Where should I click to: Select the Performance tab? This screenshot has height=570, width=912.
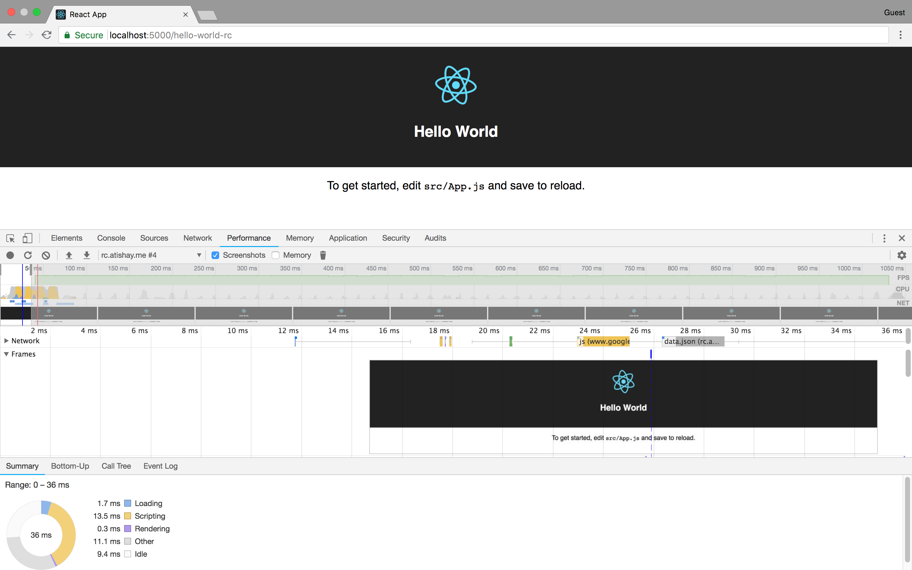click(x=249, y=238)
